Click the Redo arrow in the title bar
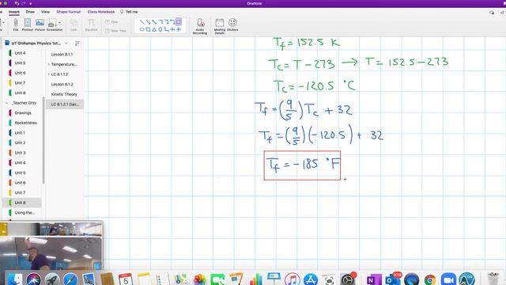The image size is (506, 285). (23, 3)
